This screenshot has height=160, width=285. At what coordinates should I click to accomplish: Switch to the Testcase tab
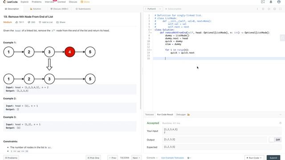coord(150,115)
